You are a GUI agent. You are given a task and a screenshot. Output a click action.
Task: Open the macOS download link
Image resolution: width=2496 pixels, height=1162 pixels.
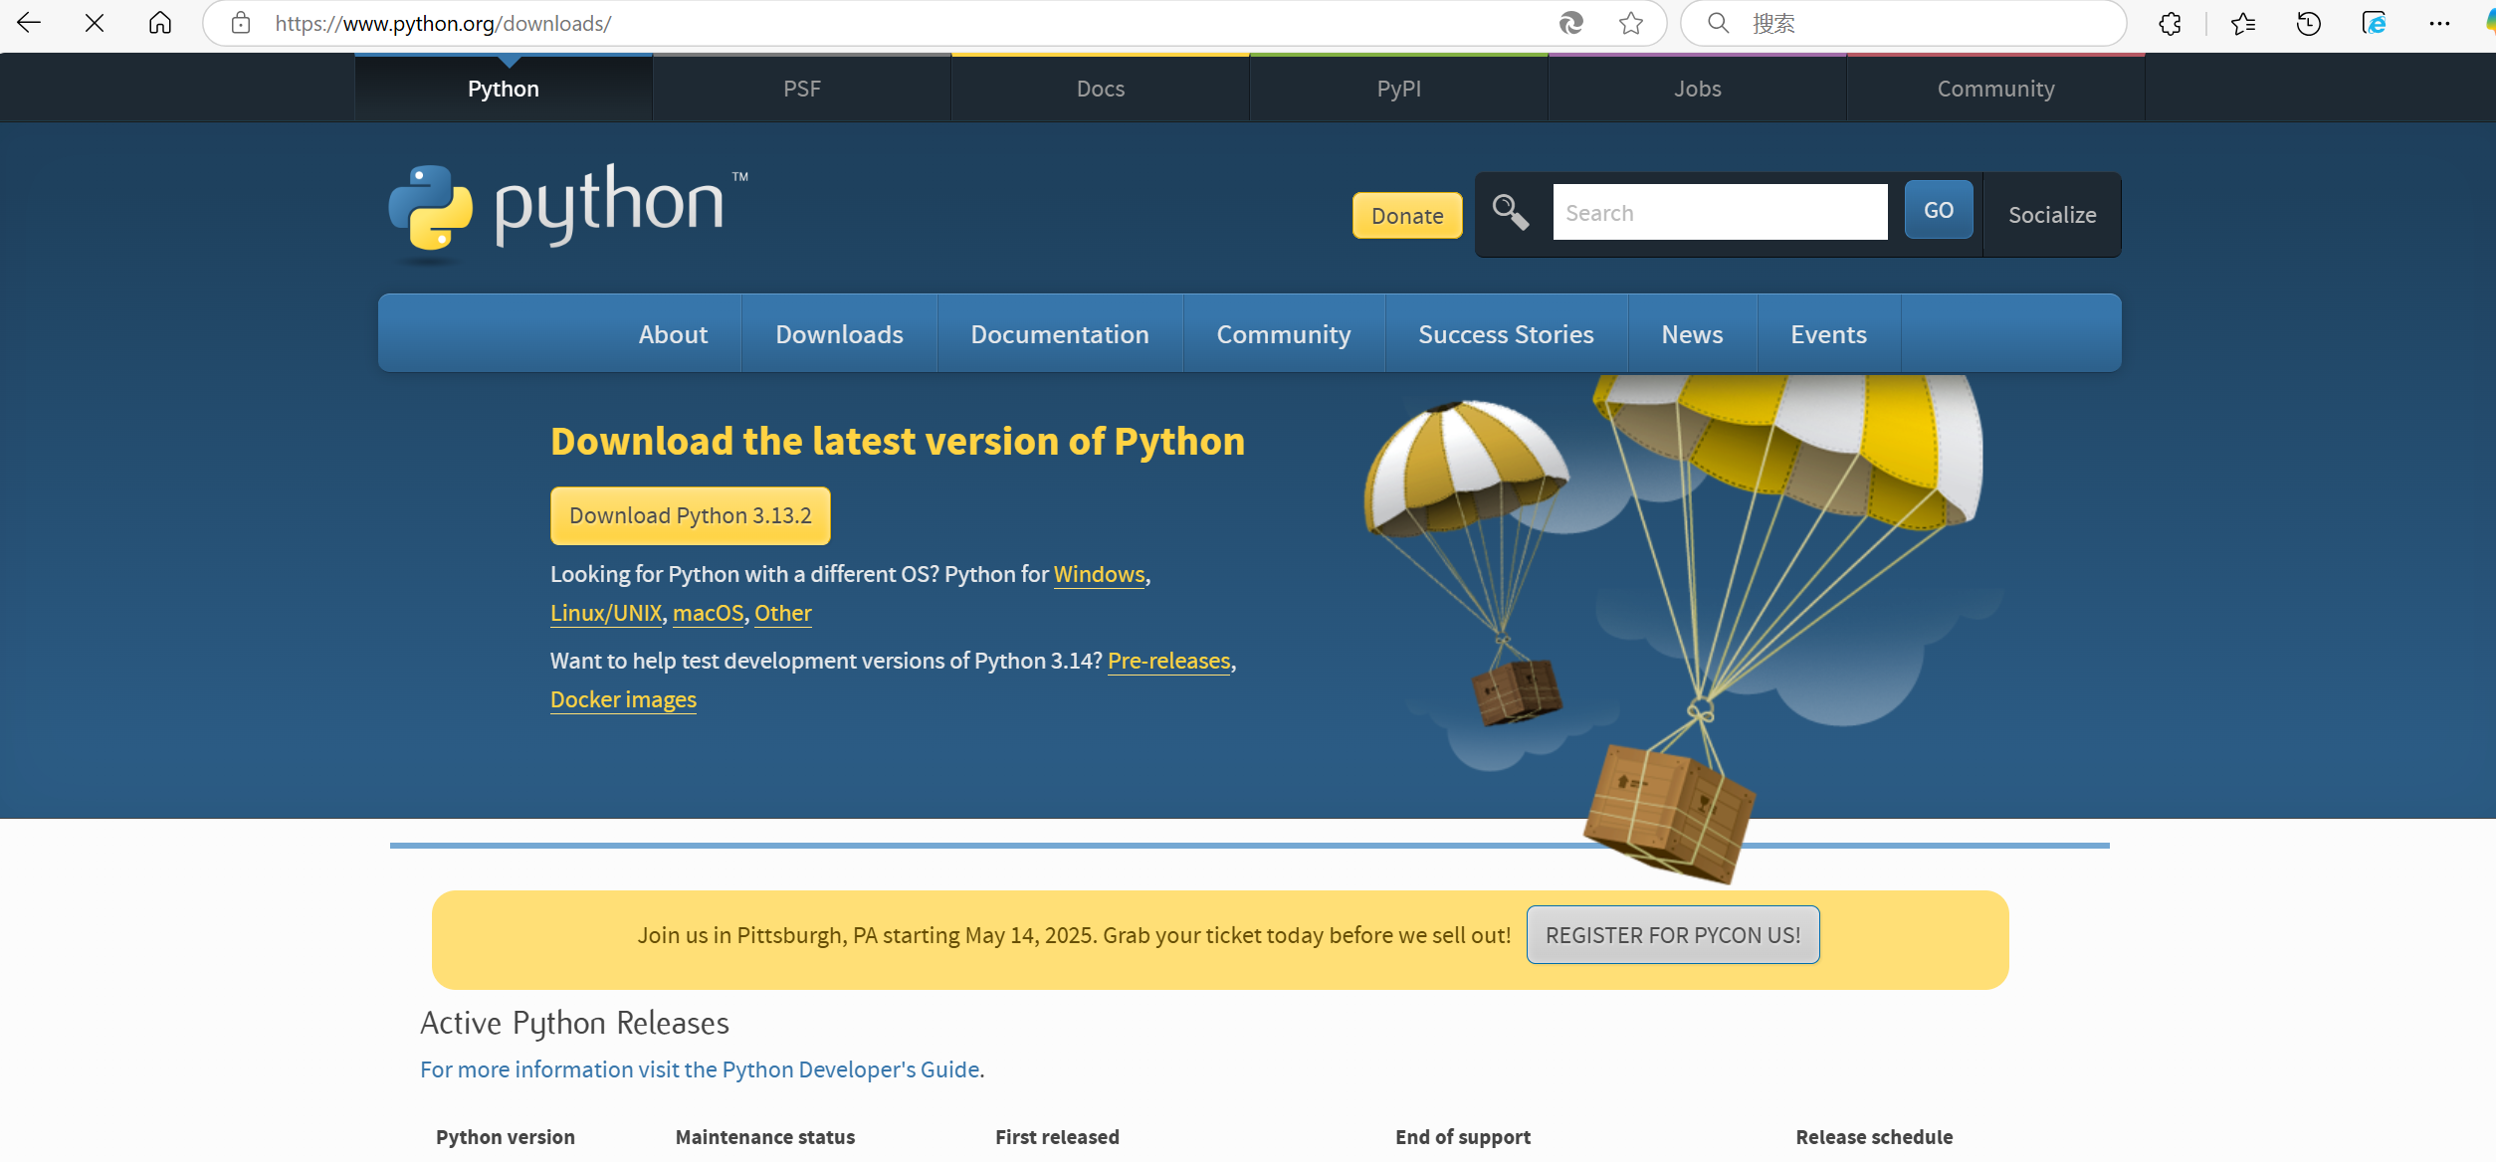pos(708,613)
